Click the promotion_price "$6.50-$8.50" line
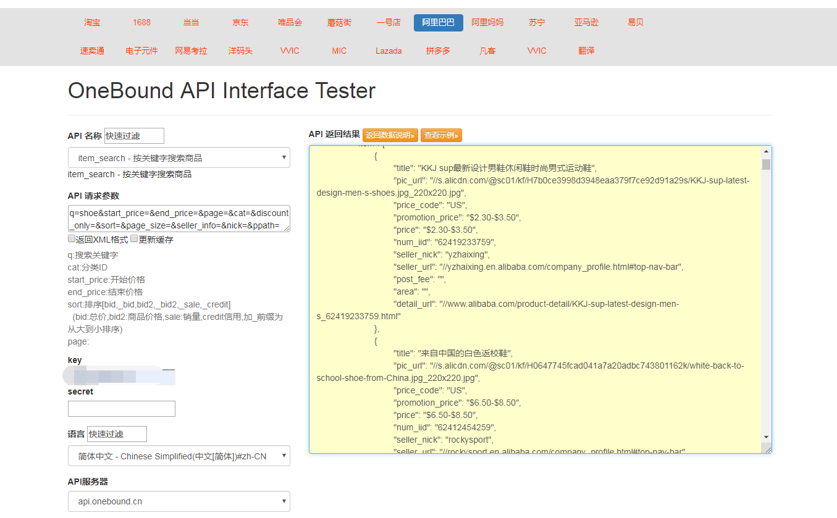Image resolution: width=837 pixels, height=518 pixels. coord(457,403)
